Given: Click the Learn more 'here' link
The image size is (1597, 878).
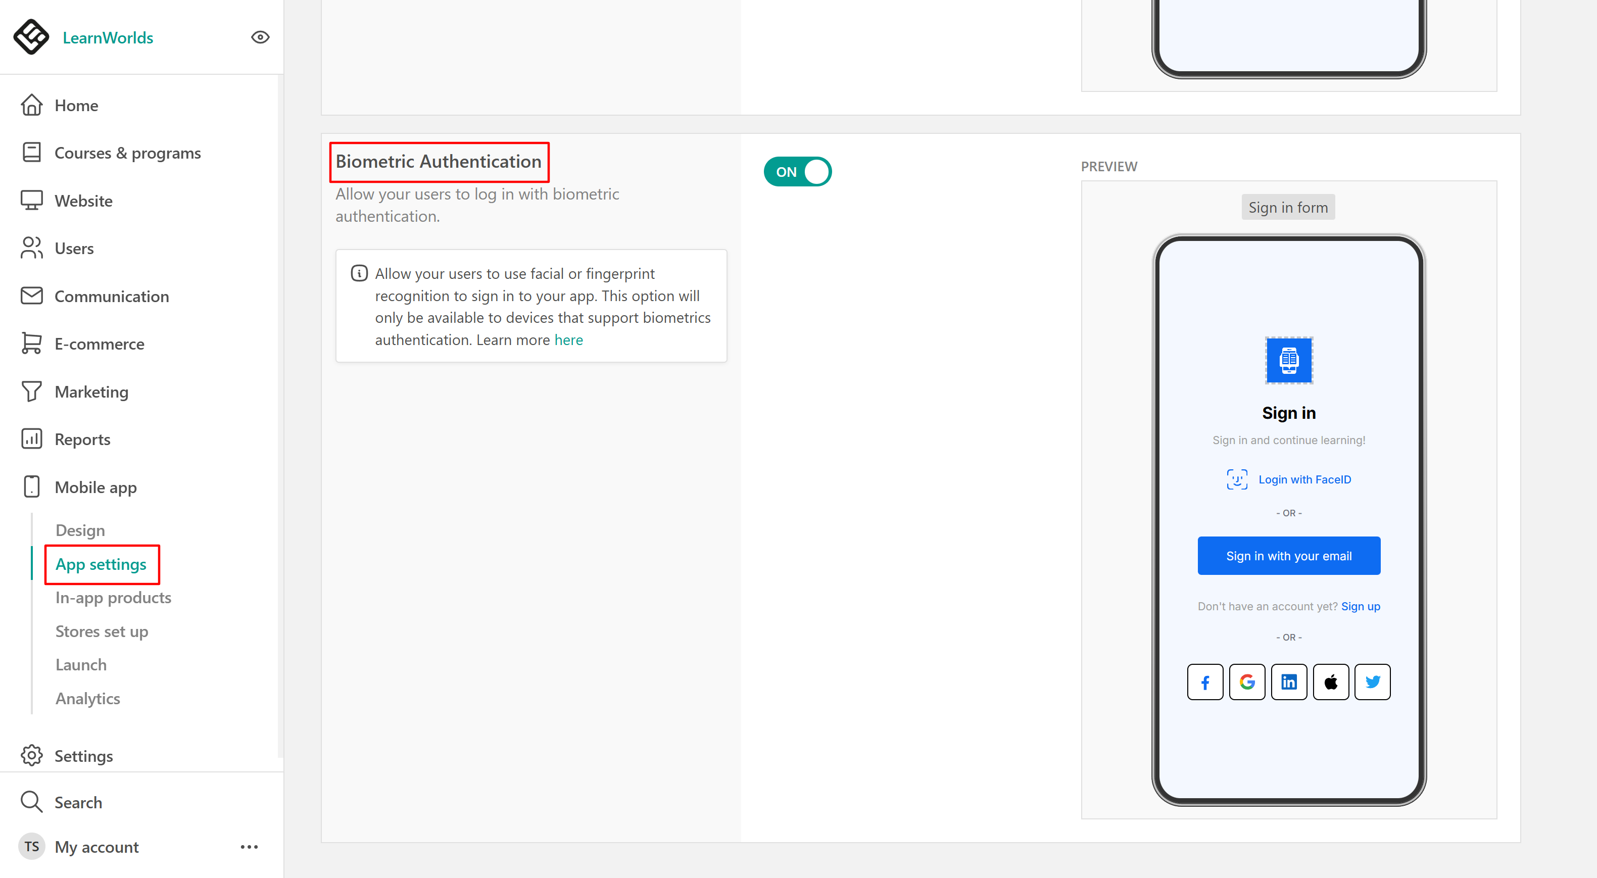Looking at the screenshot, I should [x=568, y=340].
